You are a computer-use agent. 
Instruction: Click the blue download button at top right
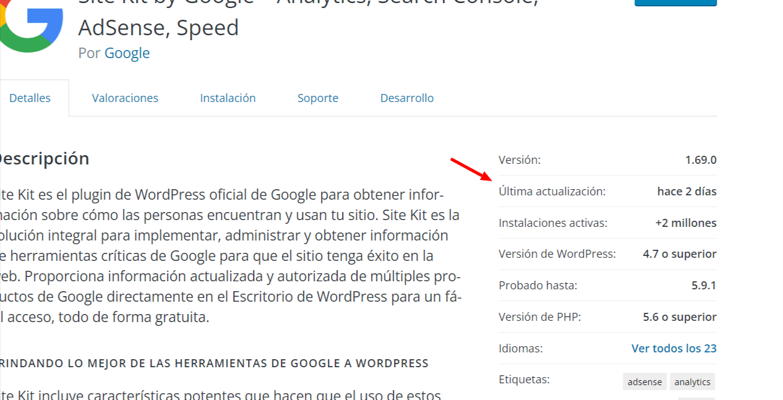click(x=675, y=3)
